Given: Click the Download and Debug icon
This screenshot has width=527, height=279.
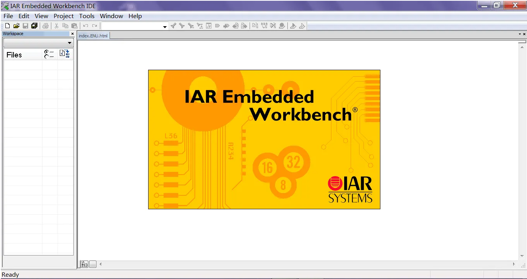Looking at the screenshot, I should 293,26.
